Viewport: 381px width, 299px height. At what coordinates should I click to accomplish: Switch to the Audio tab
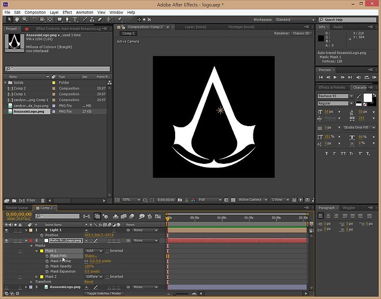point(338,27)
